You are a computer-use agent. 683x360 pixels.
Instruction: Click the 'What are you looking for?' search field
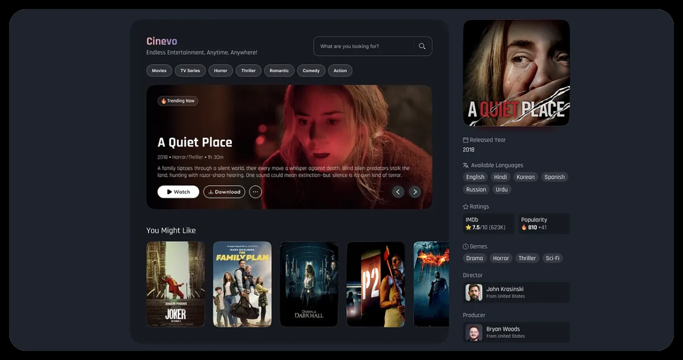364,47
